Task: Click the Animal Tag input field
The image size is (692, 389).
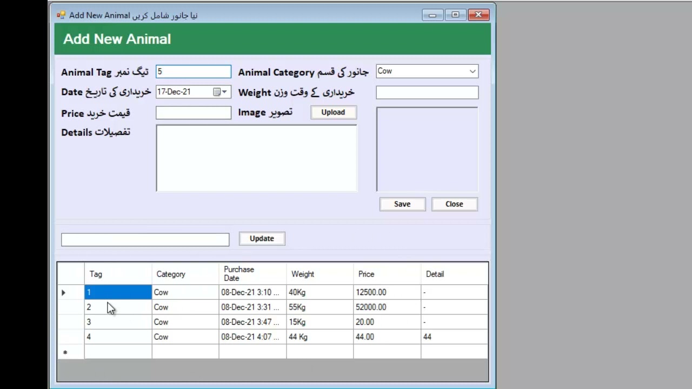Action: pos(193,71)
